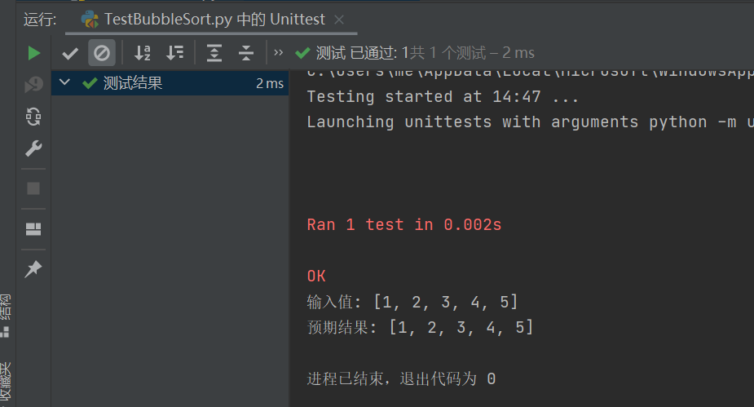Collapse the 测试结果 tree node

tap(64, 82)
